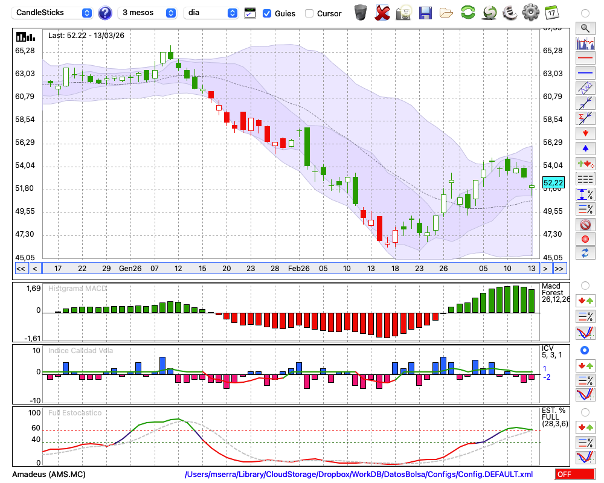Click the magnifying glass zoom tool

[x=585, y=28]
